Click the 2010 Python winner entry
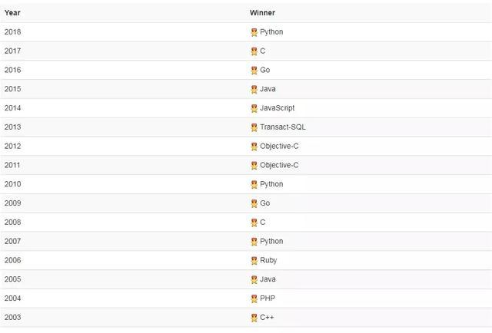 click(271, 184)
